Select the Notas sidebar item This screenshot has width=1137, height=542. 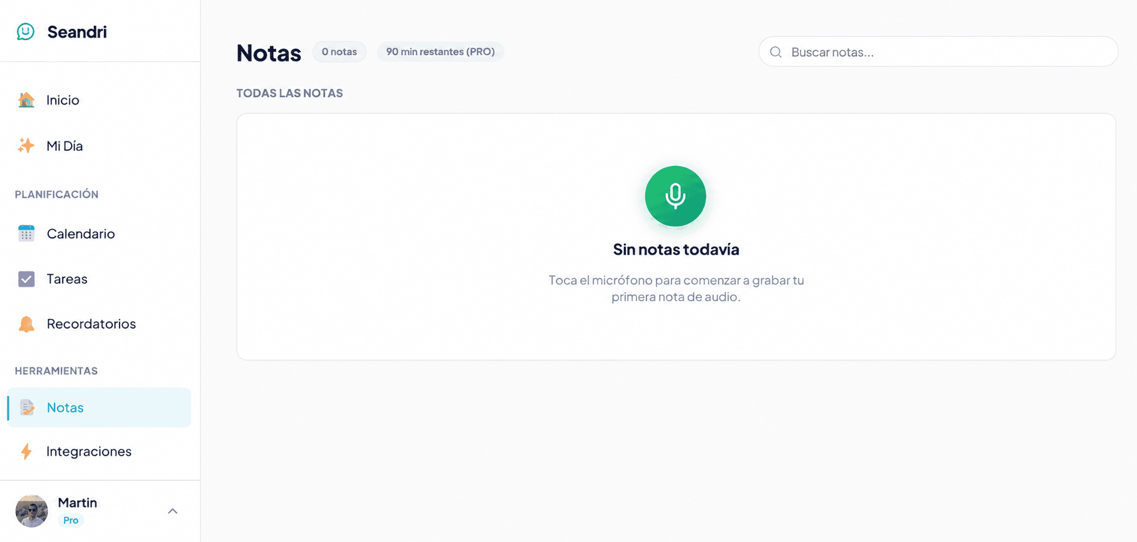tap(99, 407)
